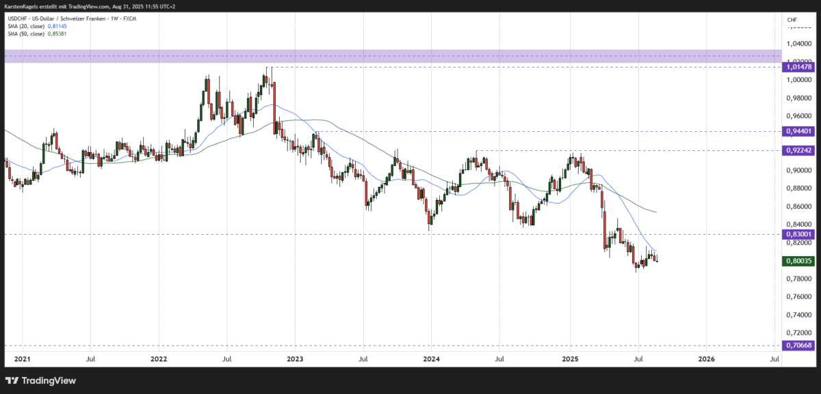Viewport: 821px width, 394px height.
Task: Click the green current price tag 0,80035
Action: (x=798, y=260)
